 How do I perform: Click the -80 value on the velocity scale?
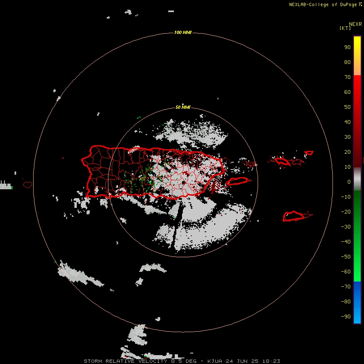pos(346,302)
